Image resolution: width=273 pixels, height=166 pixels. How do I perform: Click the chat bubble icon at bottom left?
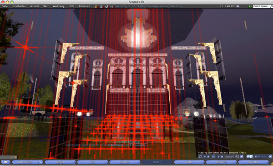[5, 162]
